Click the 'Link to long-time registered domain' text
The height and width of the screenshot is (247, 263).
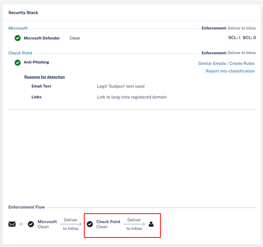(132, 97)
